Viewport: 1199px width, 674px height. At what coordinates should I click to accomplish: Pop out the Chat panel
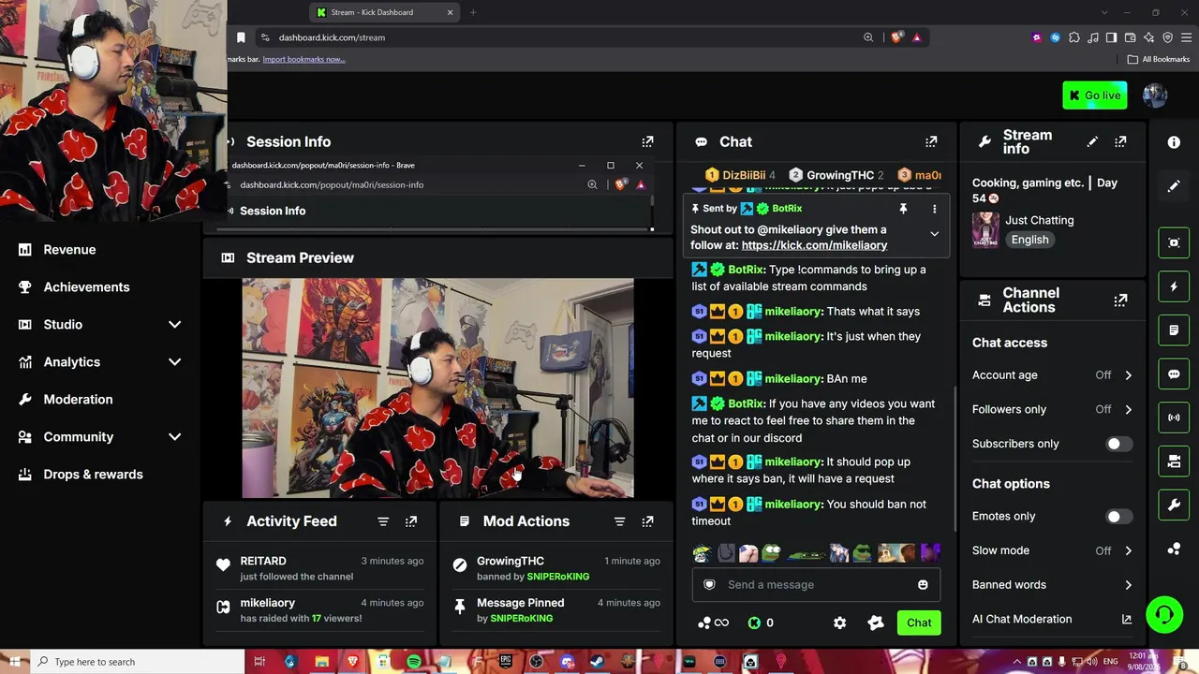tap(931, 141)
